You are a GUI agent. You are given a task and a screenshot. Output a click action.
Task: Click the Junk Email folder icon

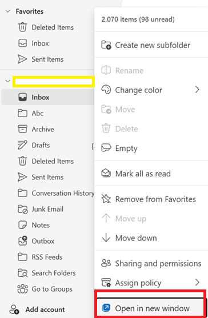coord(22,209)
